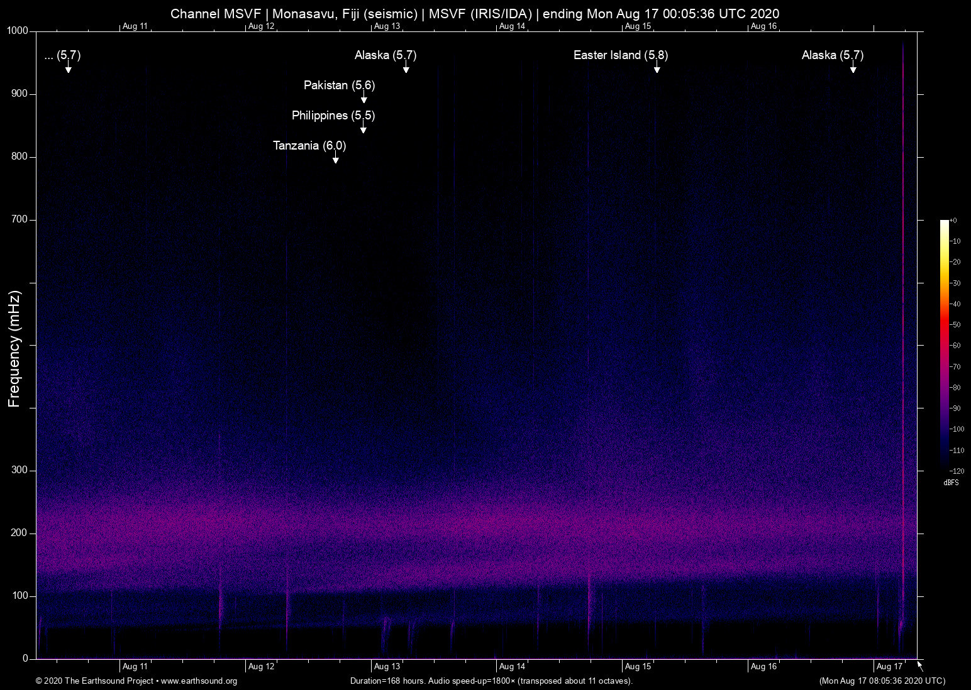Click the arrow under Alaska (5.7) near Aug 13
The height and width of the screenshot is (690, 971).
[406, 69]
